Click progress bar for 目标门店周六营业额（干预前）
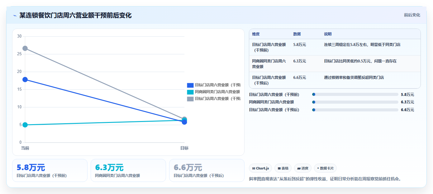433x194 pixels. pyautogui.click(x=355, y=94)
